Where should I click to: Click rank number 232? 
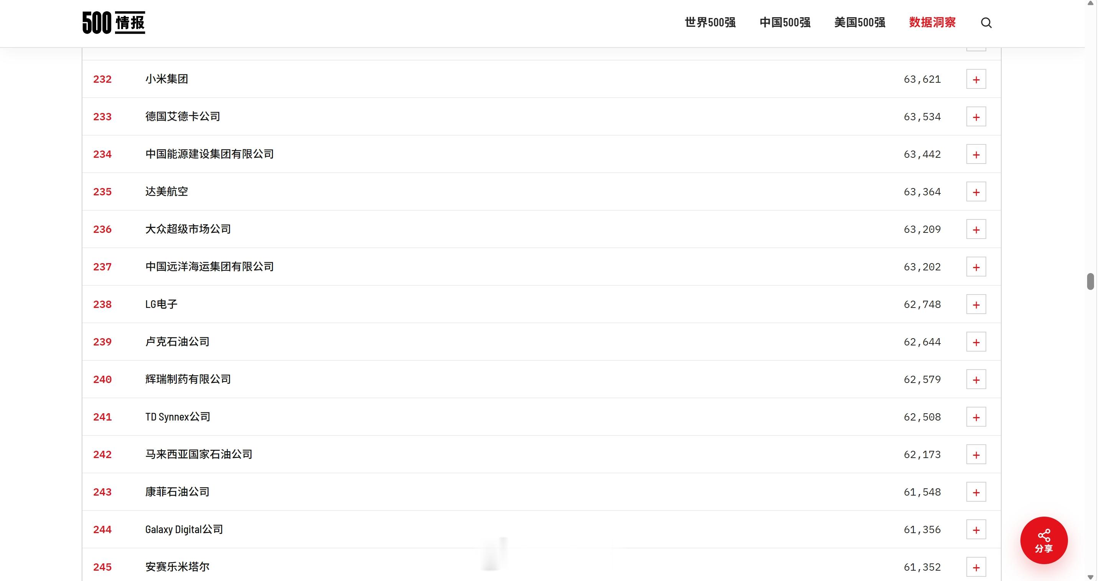(102, 79)
